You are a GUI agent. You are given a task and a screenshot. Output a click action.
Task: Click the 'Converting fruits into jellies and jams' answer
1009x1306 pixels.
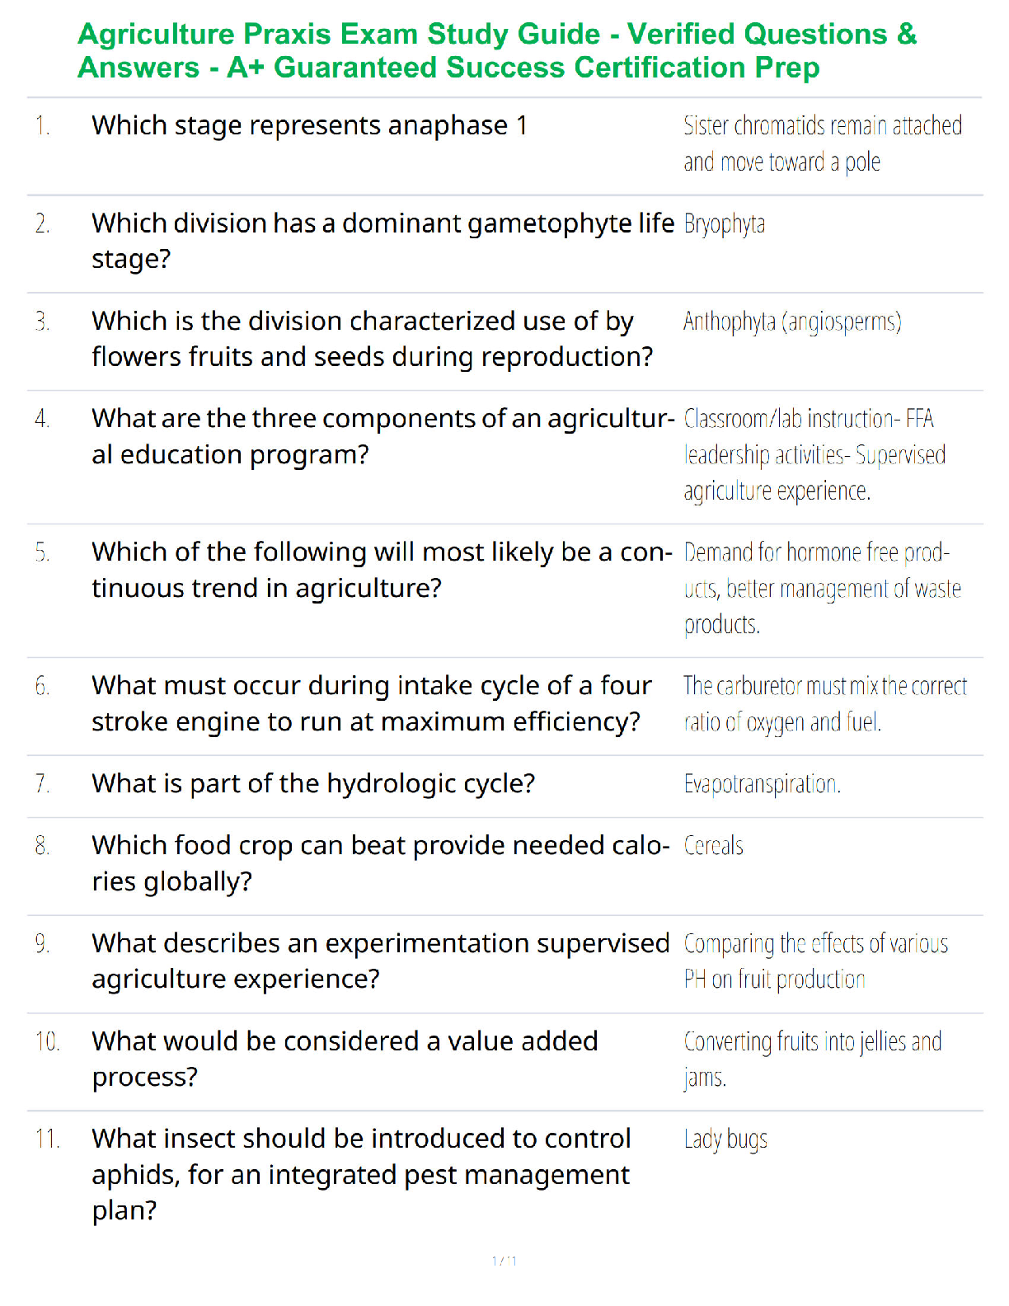click(x=813, y=1059)
